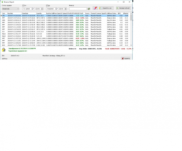Click the end time spinner arrows
Image resolution: width=182 pixels, height=151 pixels.
coord(65,9)
